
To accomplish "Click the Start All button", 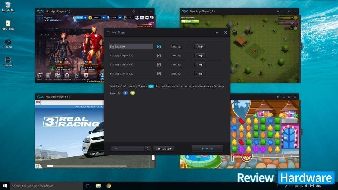I will (207, 149).
